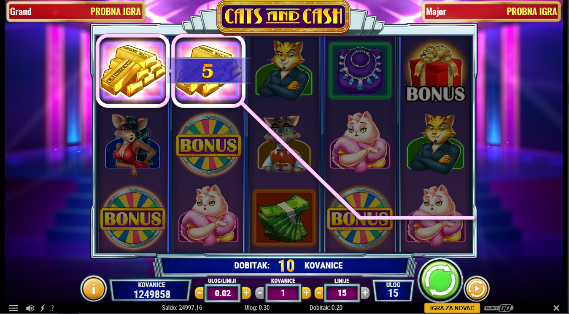This screenshot has height=314, width=569.
Task: Click the purple necklace symbol
Action: (x=360, y=70)
